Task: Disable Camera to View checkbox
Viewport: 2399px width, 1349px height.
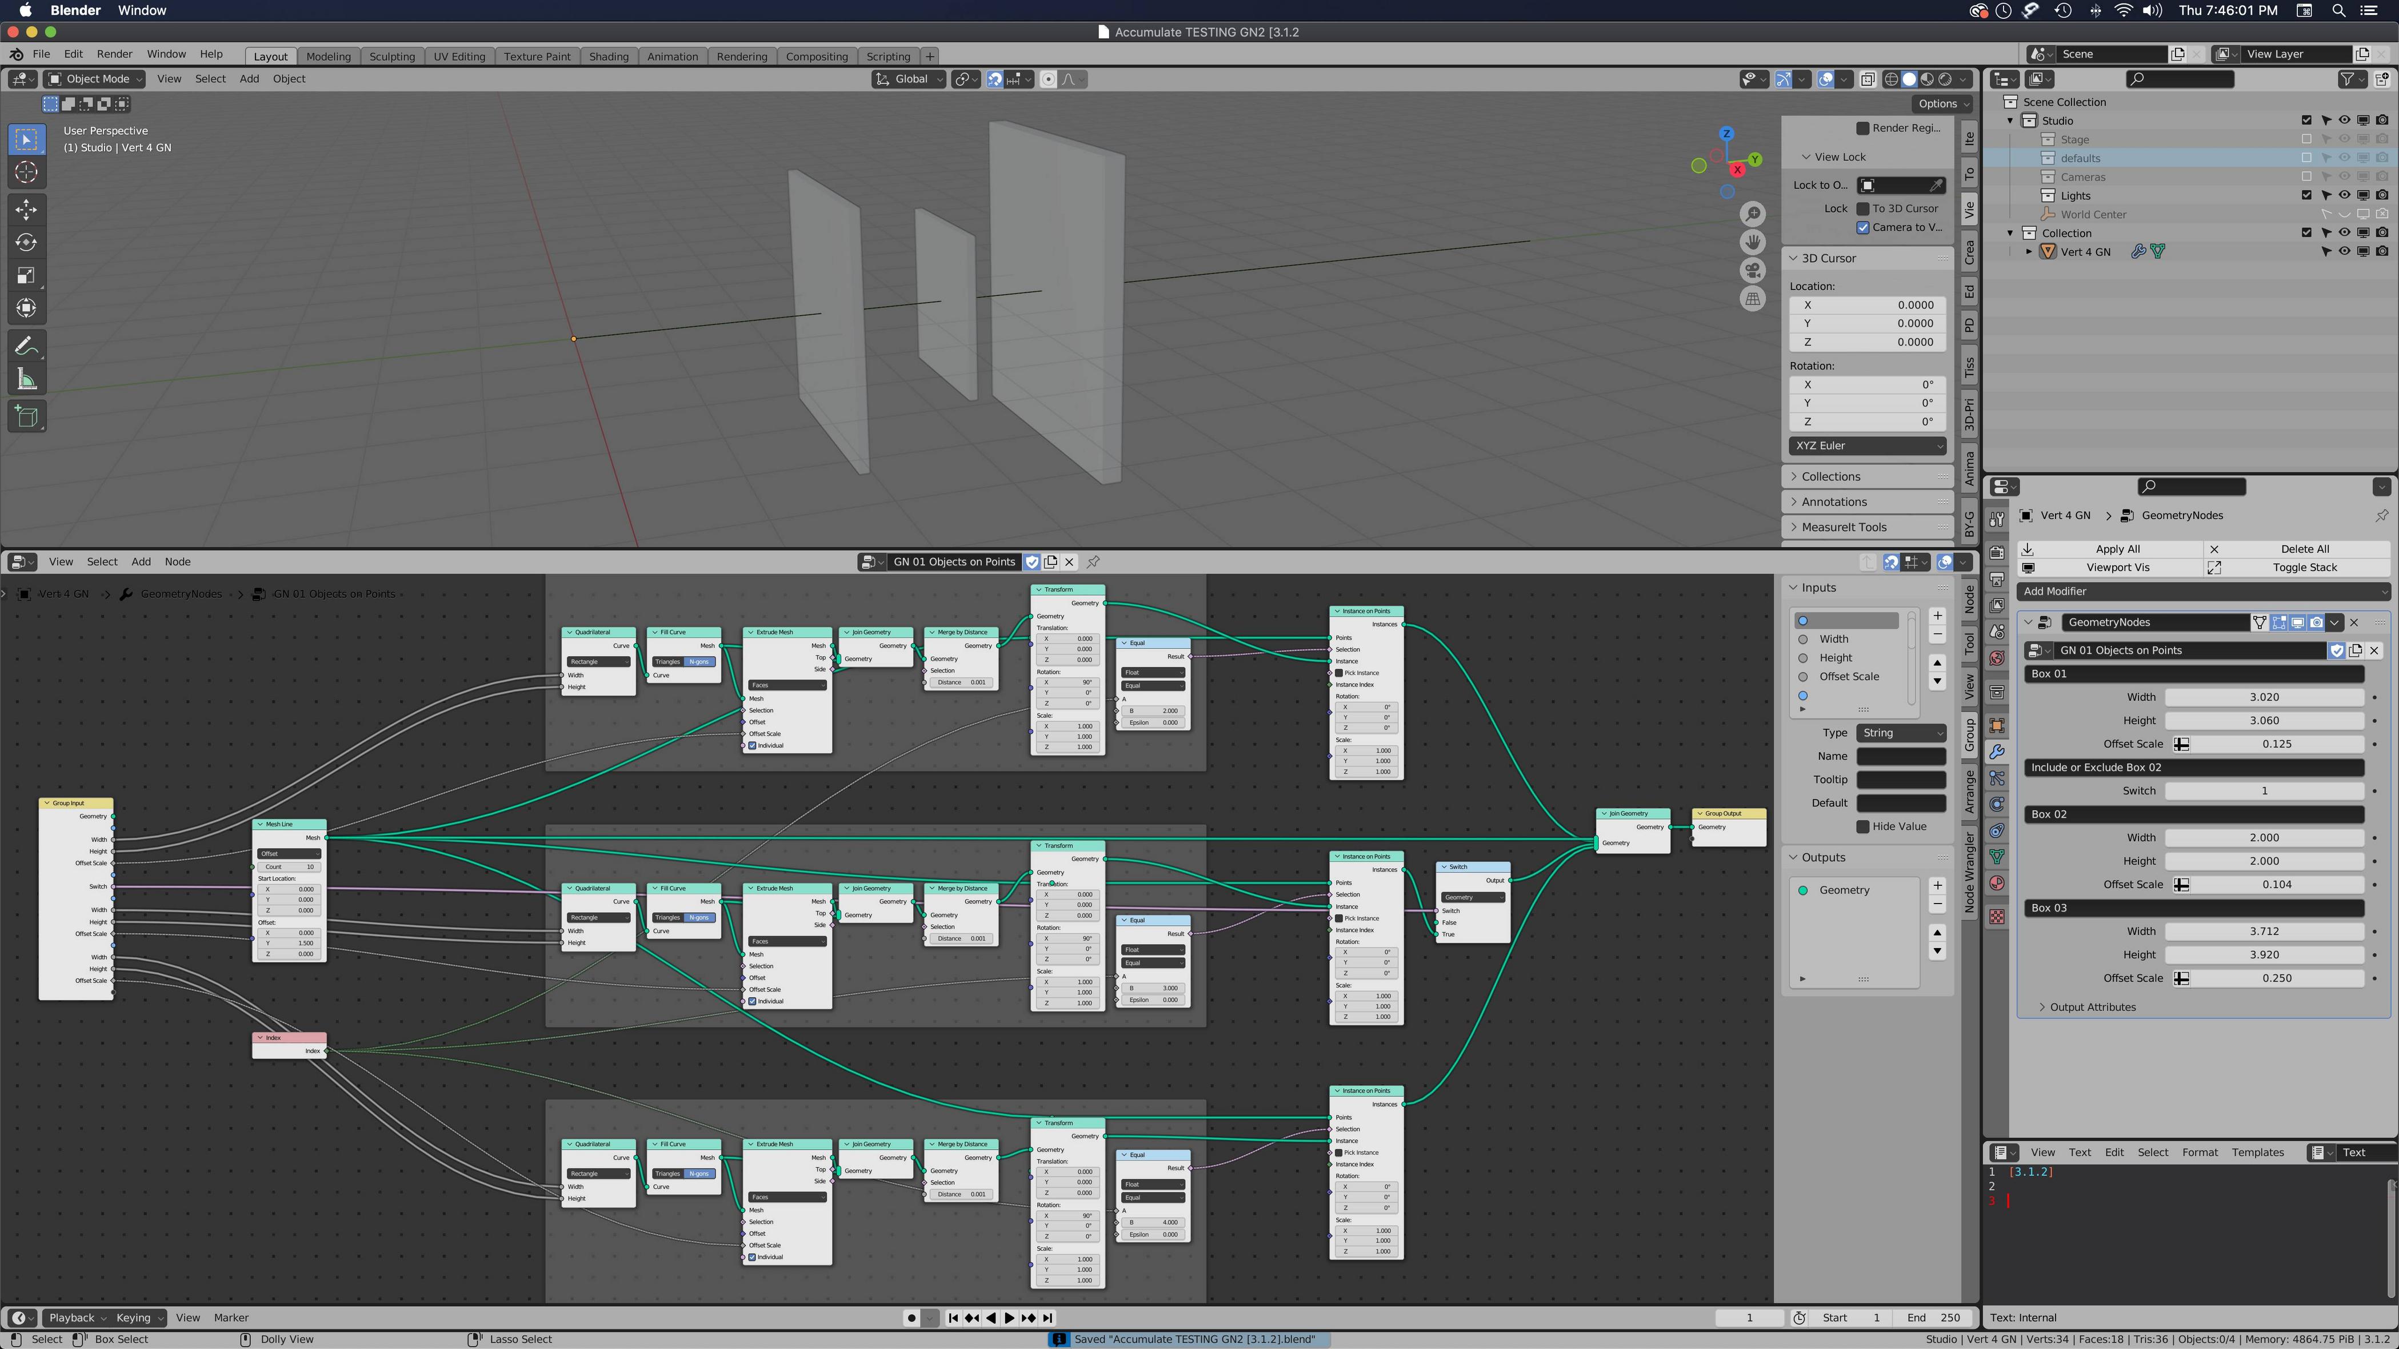Action: (x=1864, y=227)
